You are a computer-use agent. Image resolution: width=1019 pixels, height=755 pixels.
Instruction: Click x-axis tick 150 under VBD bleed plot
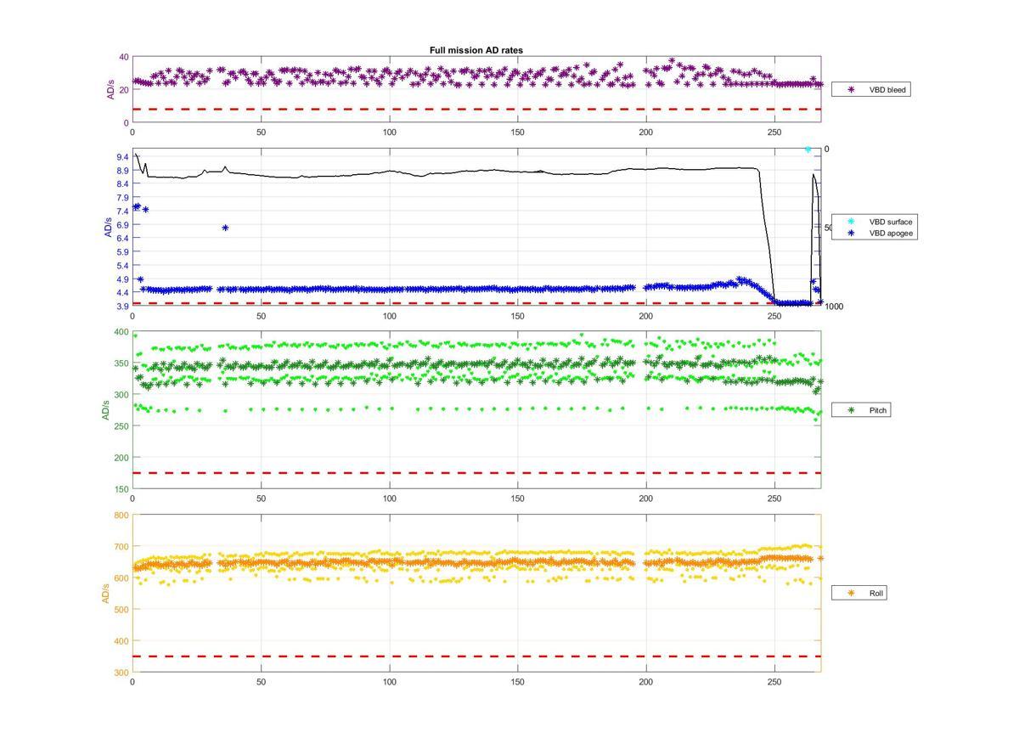pyautogui.click(x=518, y=132)
